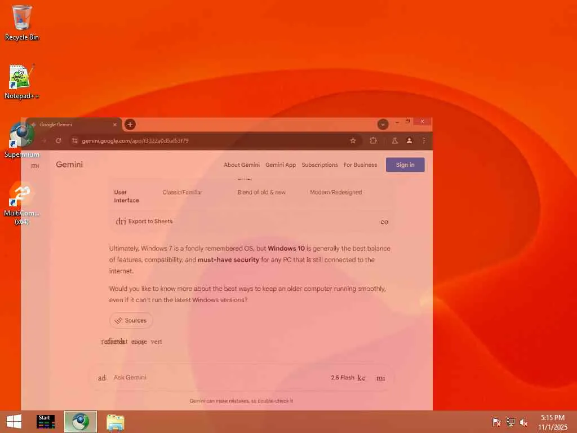
Task: Click the Sign in button
Action: pos(405,165)
